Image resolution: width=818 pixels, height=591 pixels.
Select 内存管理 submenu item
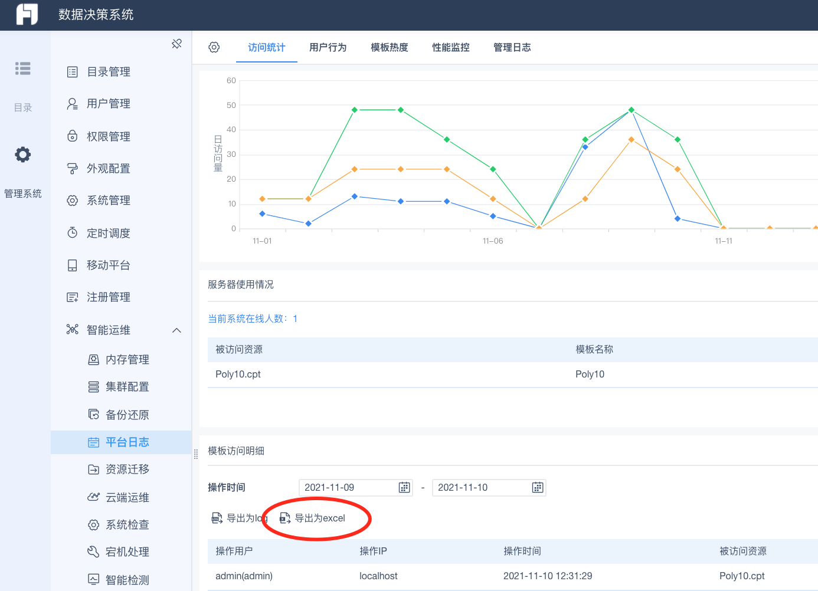tap(121, 359)
